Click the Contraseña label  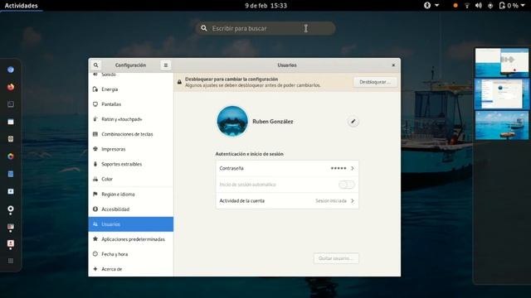[x=231, y=168]
